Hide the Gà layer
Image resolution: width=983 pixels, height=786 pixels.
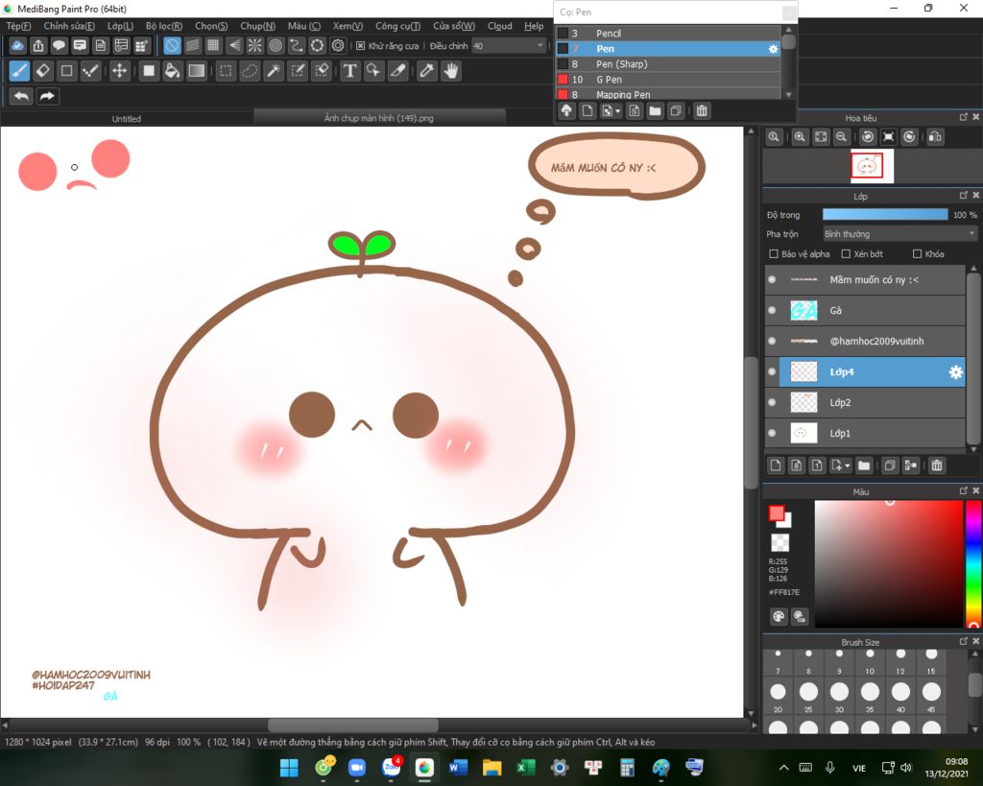tap(772, 310)
